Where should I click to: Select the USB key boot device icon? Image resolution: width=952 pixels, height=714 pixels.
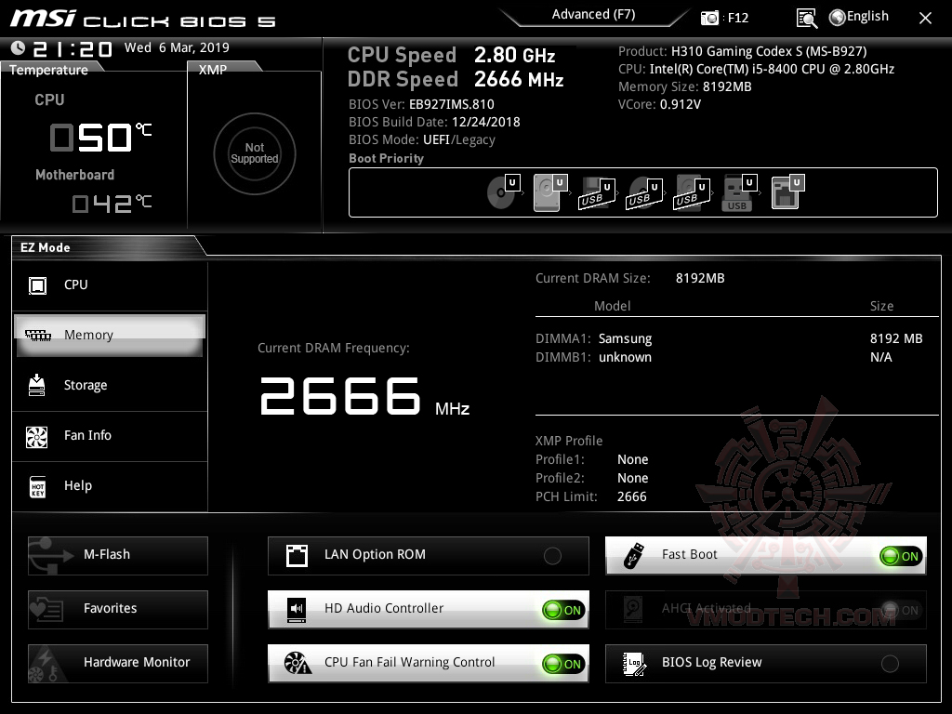[739, 193]
